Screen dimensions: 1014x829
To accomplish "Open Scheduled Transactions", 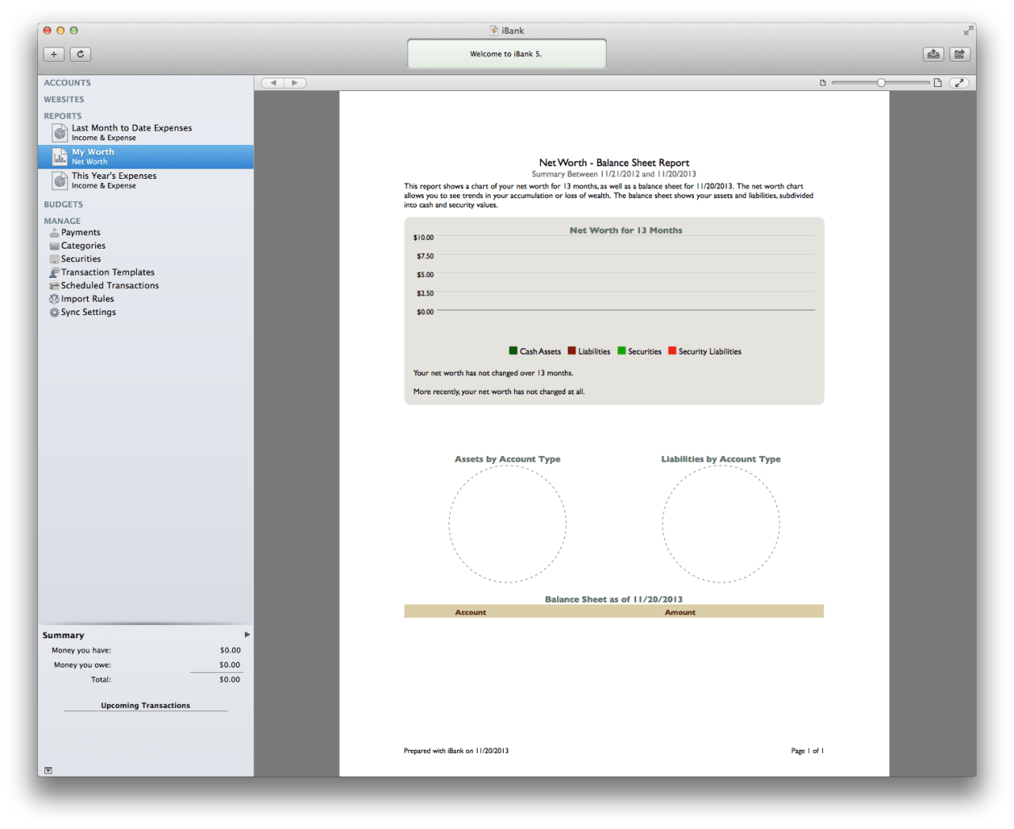I will 110,285.
